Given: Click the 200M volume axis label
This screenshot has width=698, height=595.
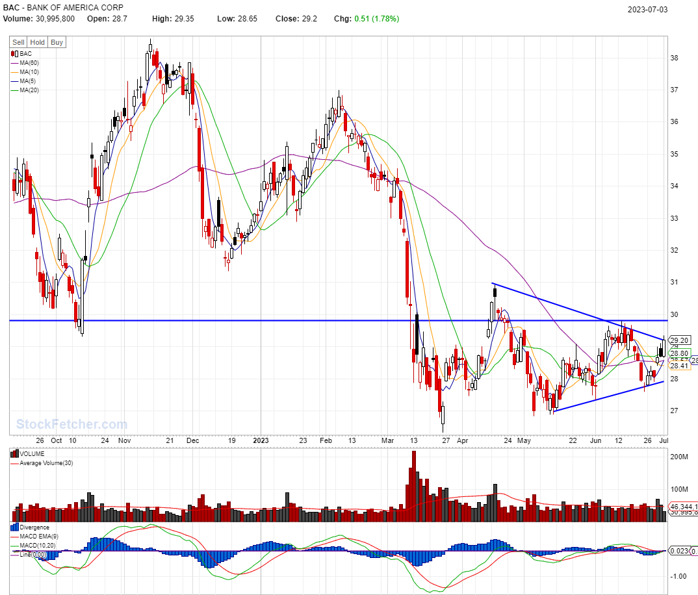Looking at the screenshot, I should (x=679, y=457).
